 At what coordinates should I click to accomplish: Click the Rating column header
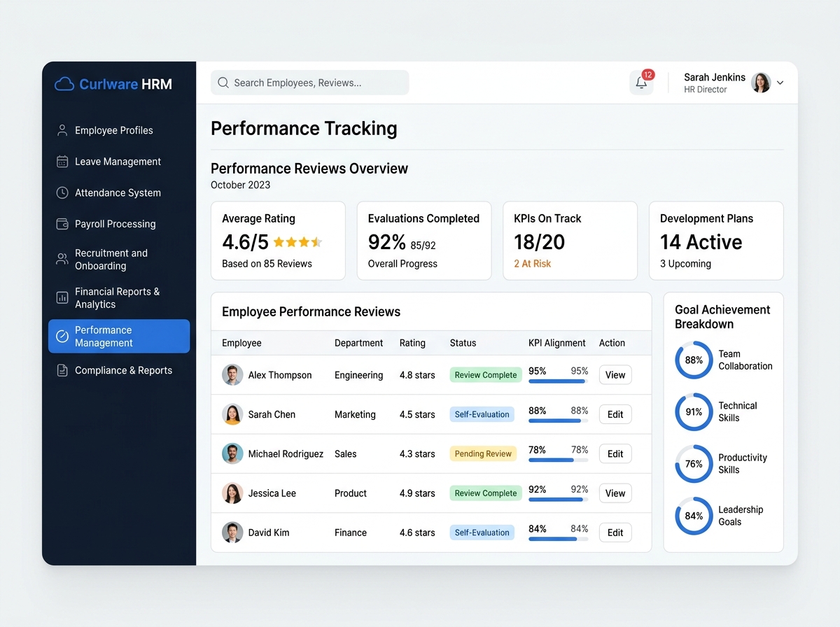(x=412, y=343)
